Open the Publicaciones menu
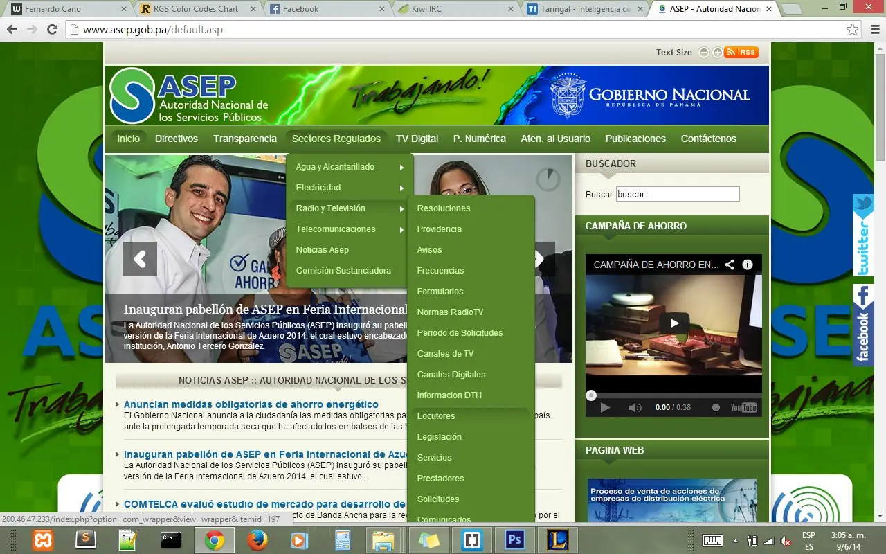The image size is (886, 554). pyautogui.click(x=635, y=138)
